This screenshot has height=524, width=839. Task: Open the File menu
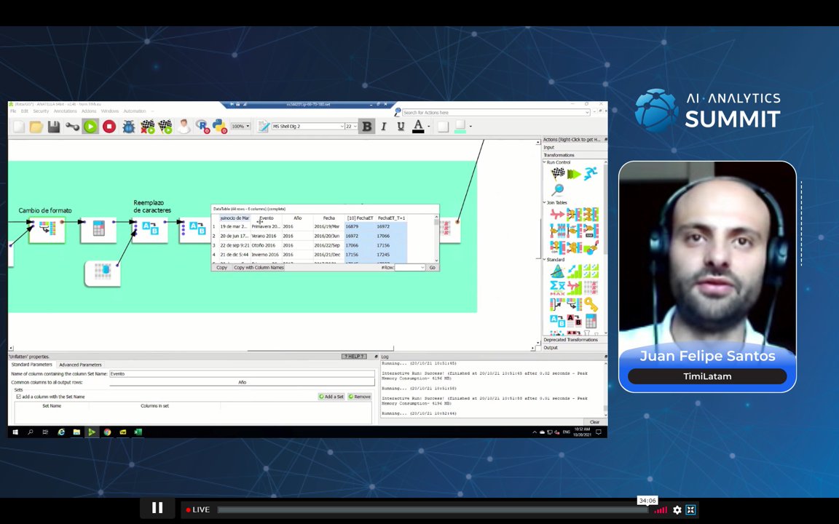[13, 111]
